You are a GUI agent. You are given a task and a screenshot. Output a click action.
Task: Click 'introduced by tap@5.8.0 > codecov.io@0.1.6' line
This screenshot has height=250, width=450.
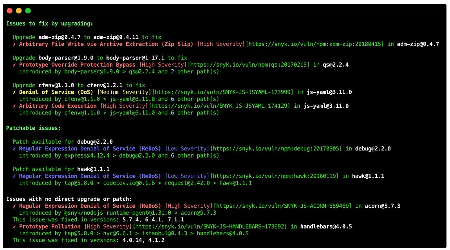point(136,183)
